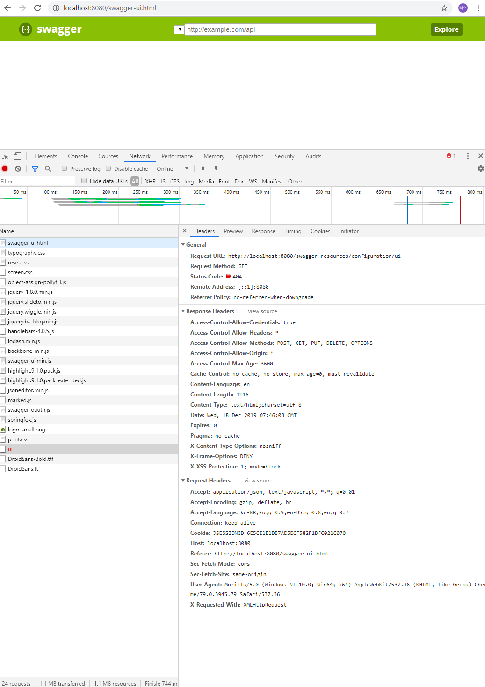
Task: Filter requests by JS type
Action: pyautogui.click(x=163, y=182)
